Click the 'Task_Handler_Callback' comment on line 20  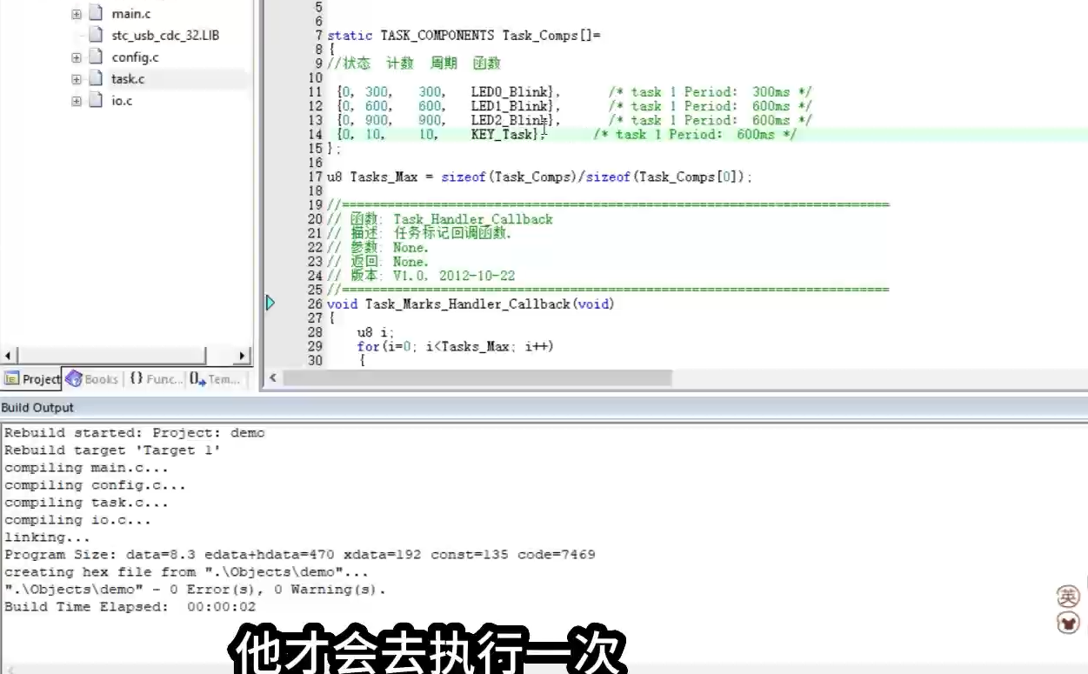pos(473,219)
